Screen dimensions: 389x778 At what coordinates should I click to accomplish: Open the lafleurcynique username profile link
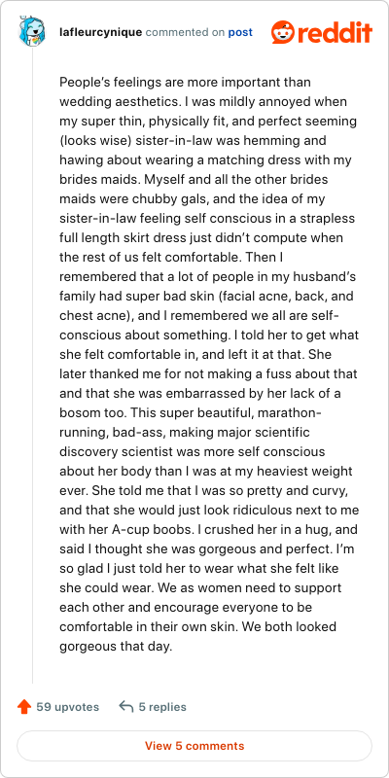click(x=101, y=33)
